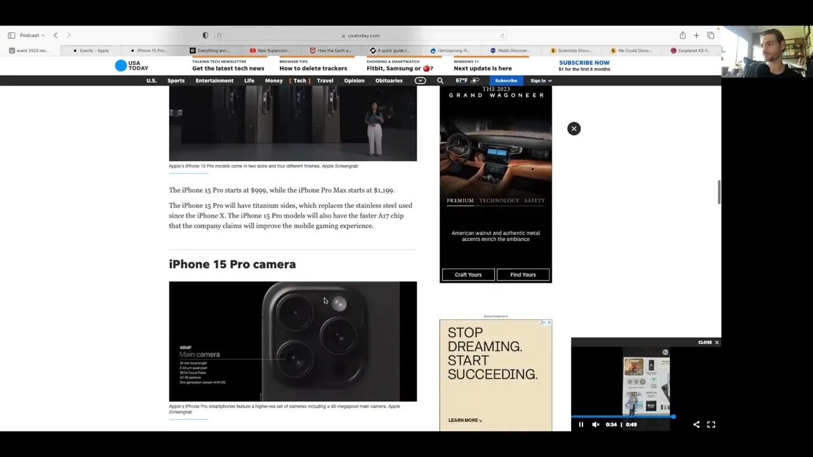
Task: Click the page vertical scrollbar
Action: [x=719, y=192]
